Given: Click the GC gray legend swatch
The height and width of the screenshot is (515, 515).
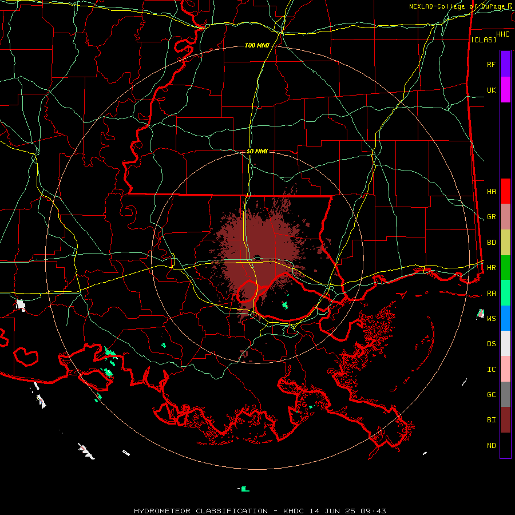Looking at the screenshot, I should coord(505,394).
